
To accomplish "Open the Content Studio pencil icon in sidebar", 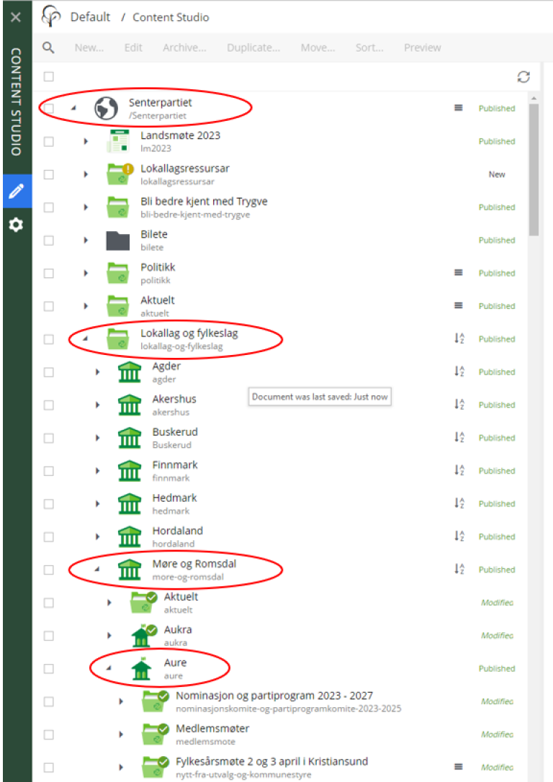I will click(17, 191).
